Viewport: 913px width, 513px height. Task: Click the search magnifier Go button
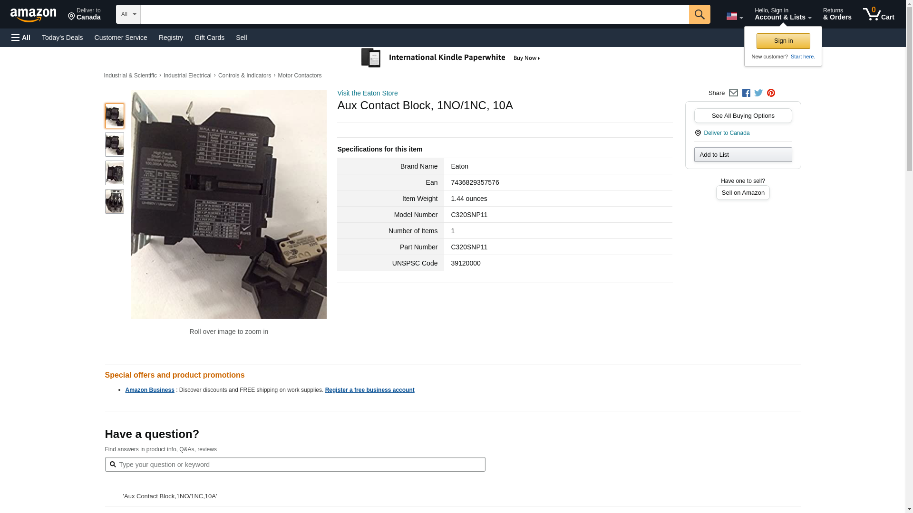click(699, 14)
